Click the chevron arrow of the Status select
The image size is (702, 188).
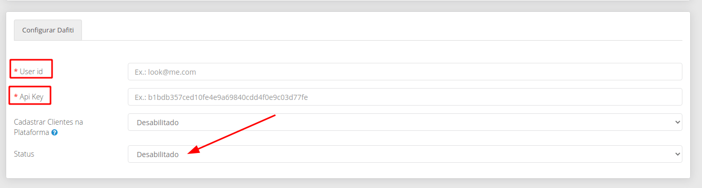point(677,154)
